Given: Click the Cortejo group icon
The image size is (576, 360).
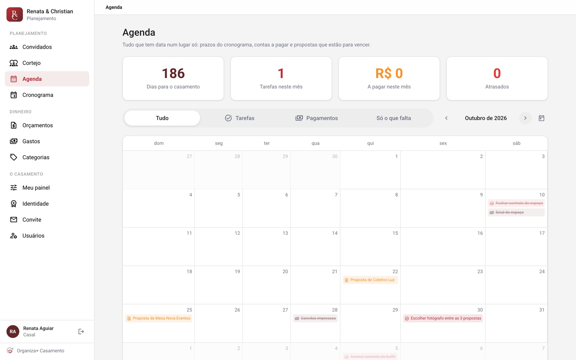Looking at the screenshot, I should point(14,63).
